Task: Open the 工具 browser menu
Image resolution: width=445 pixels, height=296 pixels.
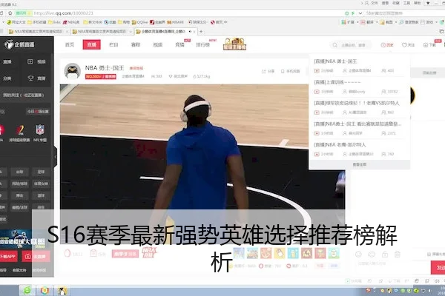Action: coord(406,3)
